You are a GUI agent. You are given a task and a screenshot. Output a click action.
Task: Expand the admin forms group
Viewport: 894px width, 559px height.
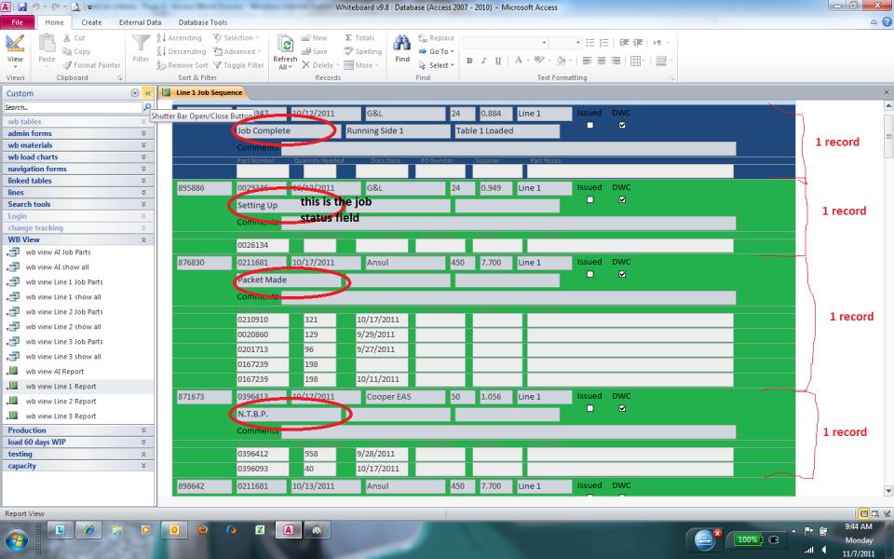point(77,133)
